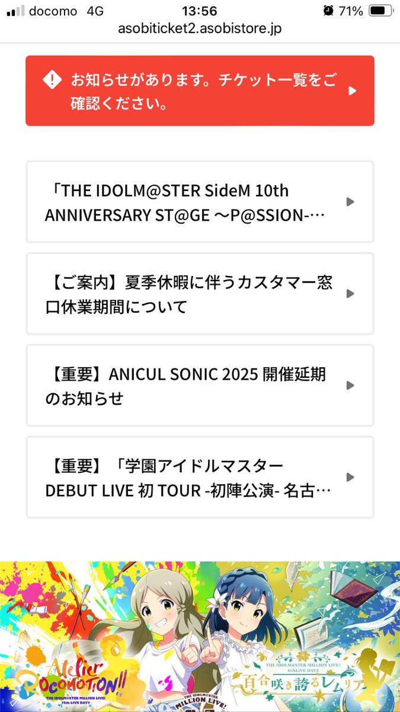Open the 学園アイドルマスター DEBUT LIVE notice
This screenshot has width=400, height=712.
(x=200, y=477)
